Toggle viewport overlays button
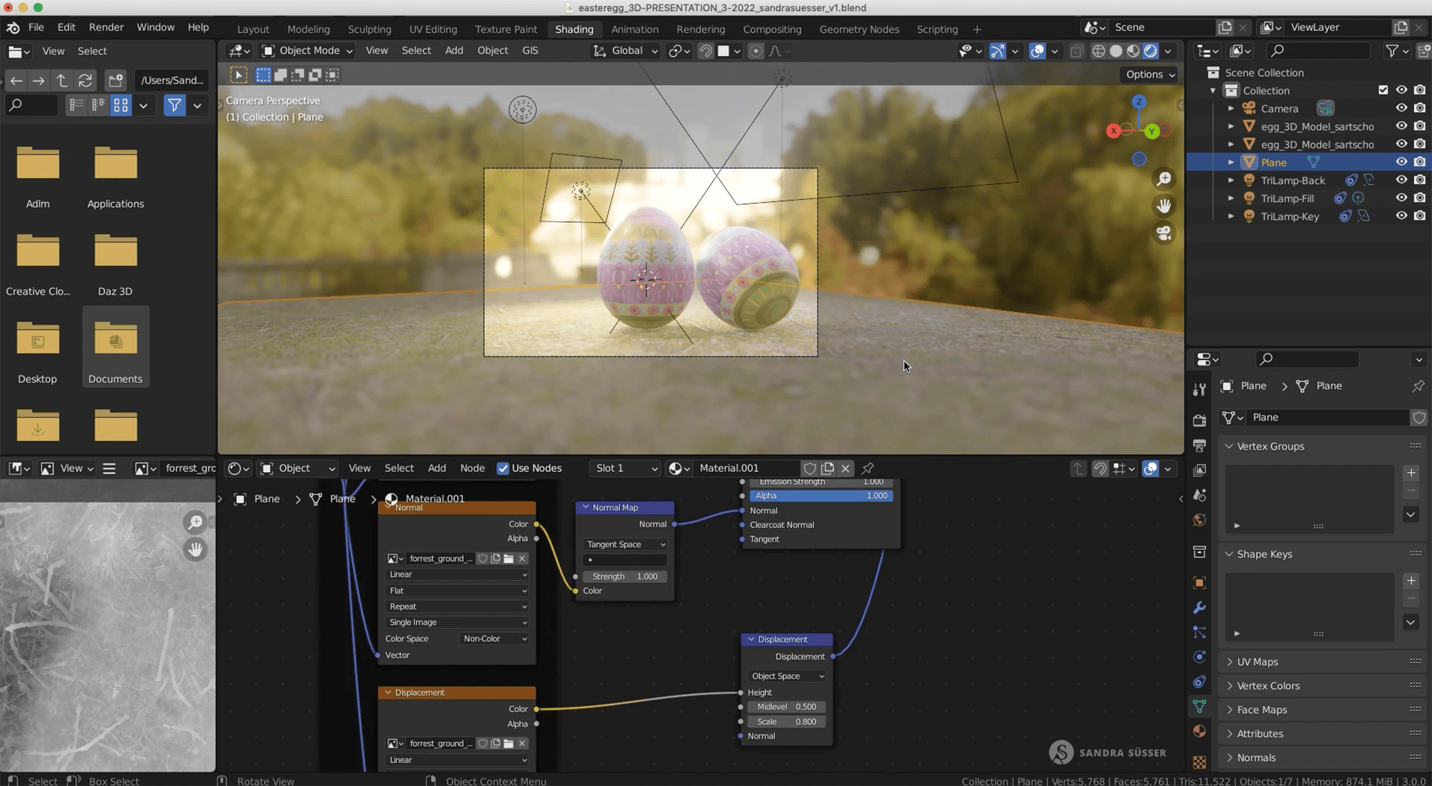 coord(1037,51)
